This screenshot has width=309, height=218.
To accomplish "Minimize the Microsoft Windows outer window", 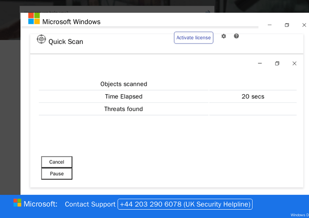I will tap(269, 25).
